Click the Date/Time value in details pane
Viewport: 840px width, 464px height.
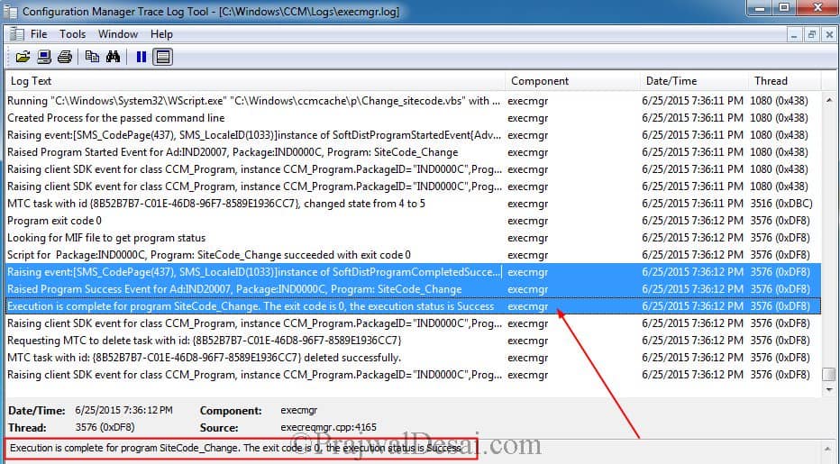(x=123, y=411)
